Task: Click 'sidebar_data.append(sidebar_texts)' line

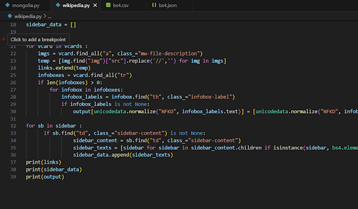Action: tap(123, 155)
